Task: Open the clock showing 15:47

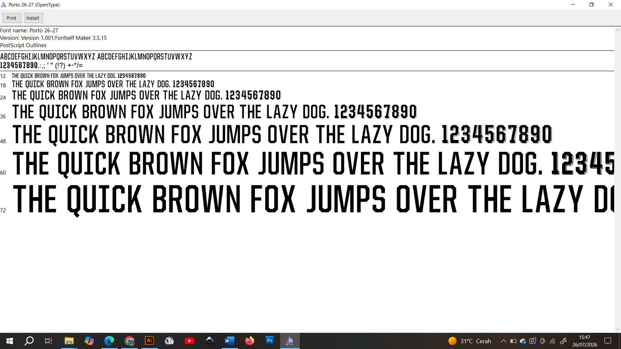Action: point(584,341)
